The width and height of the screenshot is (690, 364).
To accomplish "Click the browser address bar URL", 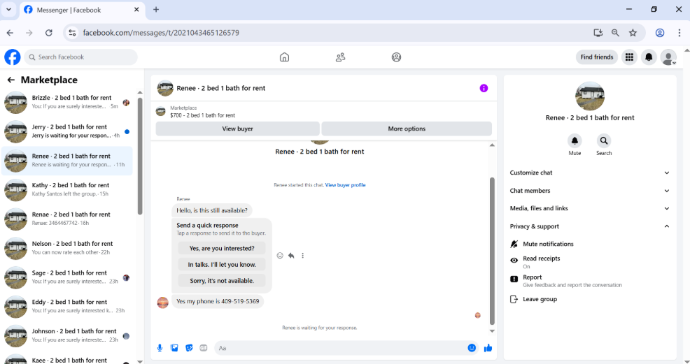I will 161,33.
